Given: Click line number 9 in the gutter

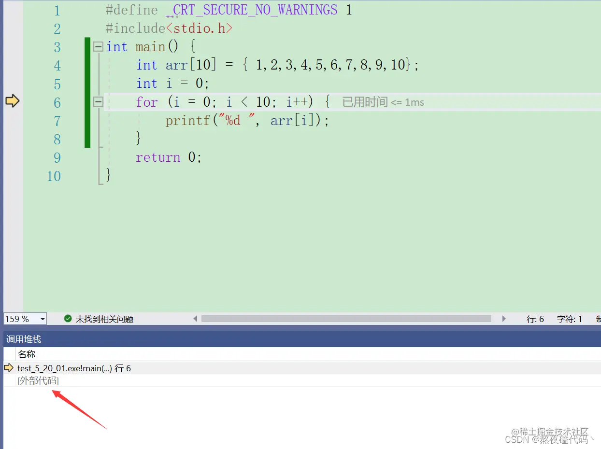Looking at the screenshot, I should click(57, 158).
